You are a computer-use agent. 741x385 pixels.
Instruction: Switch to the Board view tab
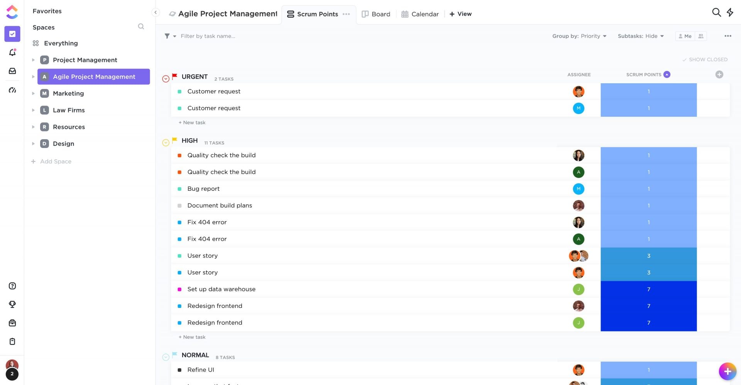pyautogui.click(x=376, y=14)
